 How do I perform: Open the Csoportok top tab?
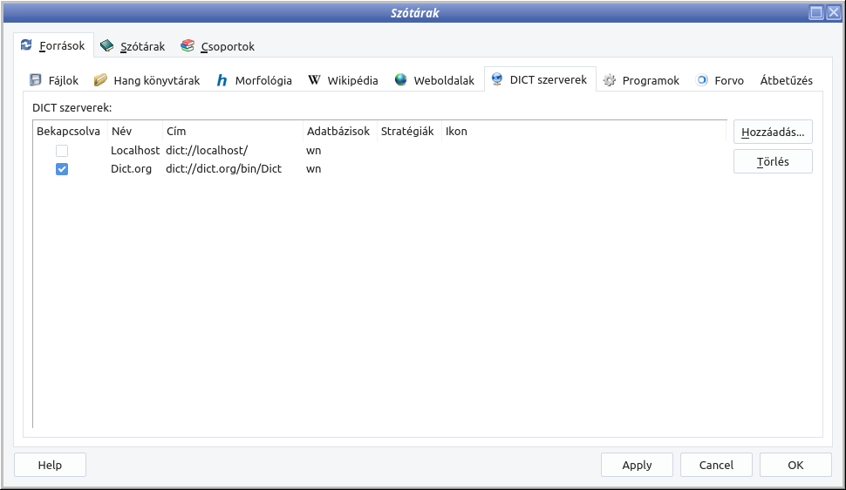pos(217,46)
